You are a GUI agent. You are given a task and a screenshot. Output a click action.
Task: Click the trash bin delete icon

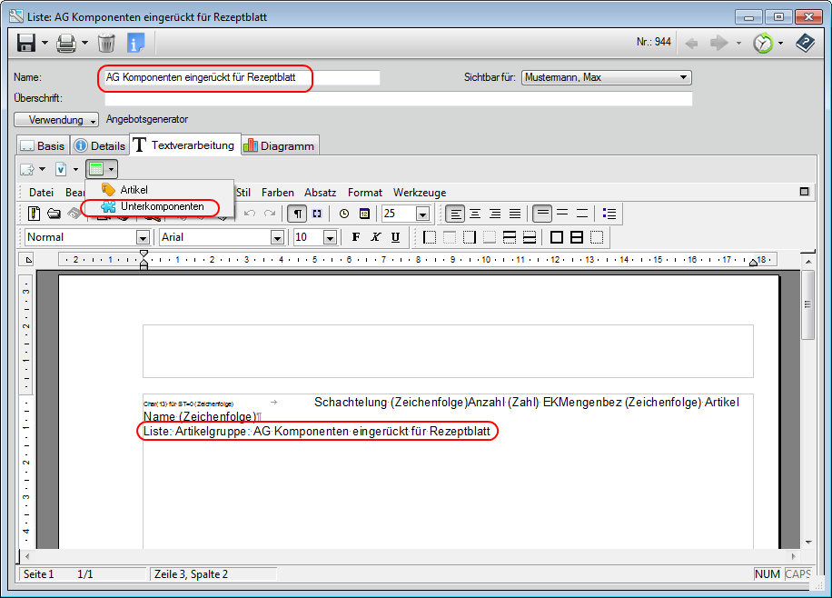point(106,43)
